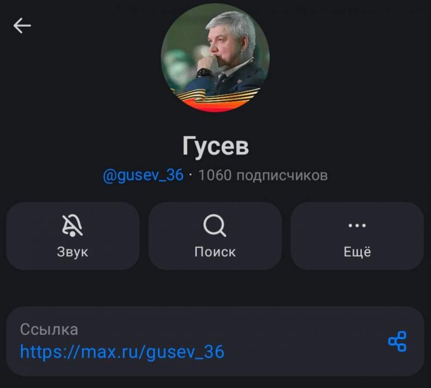Screen dimensions: 431x388
Task: Open search via the Поиск label
Action: tap(215, 252)
